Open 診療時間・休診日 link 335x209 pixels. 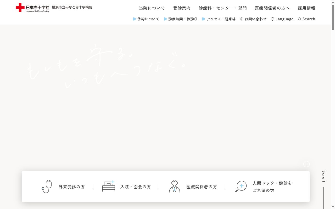(181, 19)
